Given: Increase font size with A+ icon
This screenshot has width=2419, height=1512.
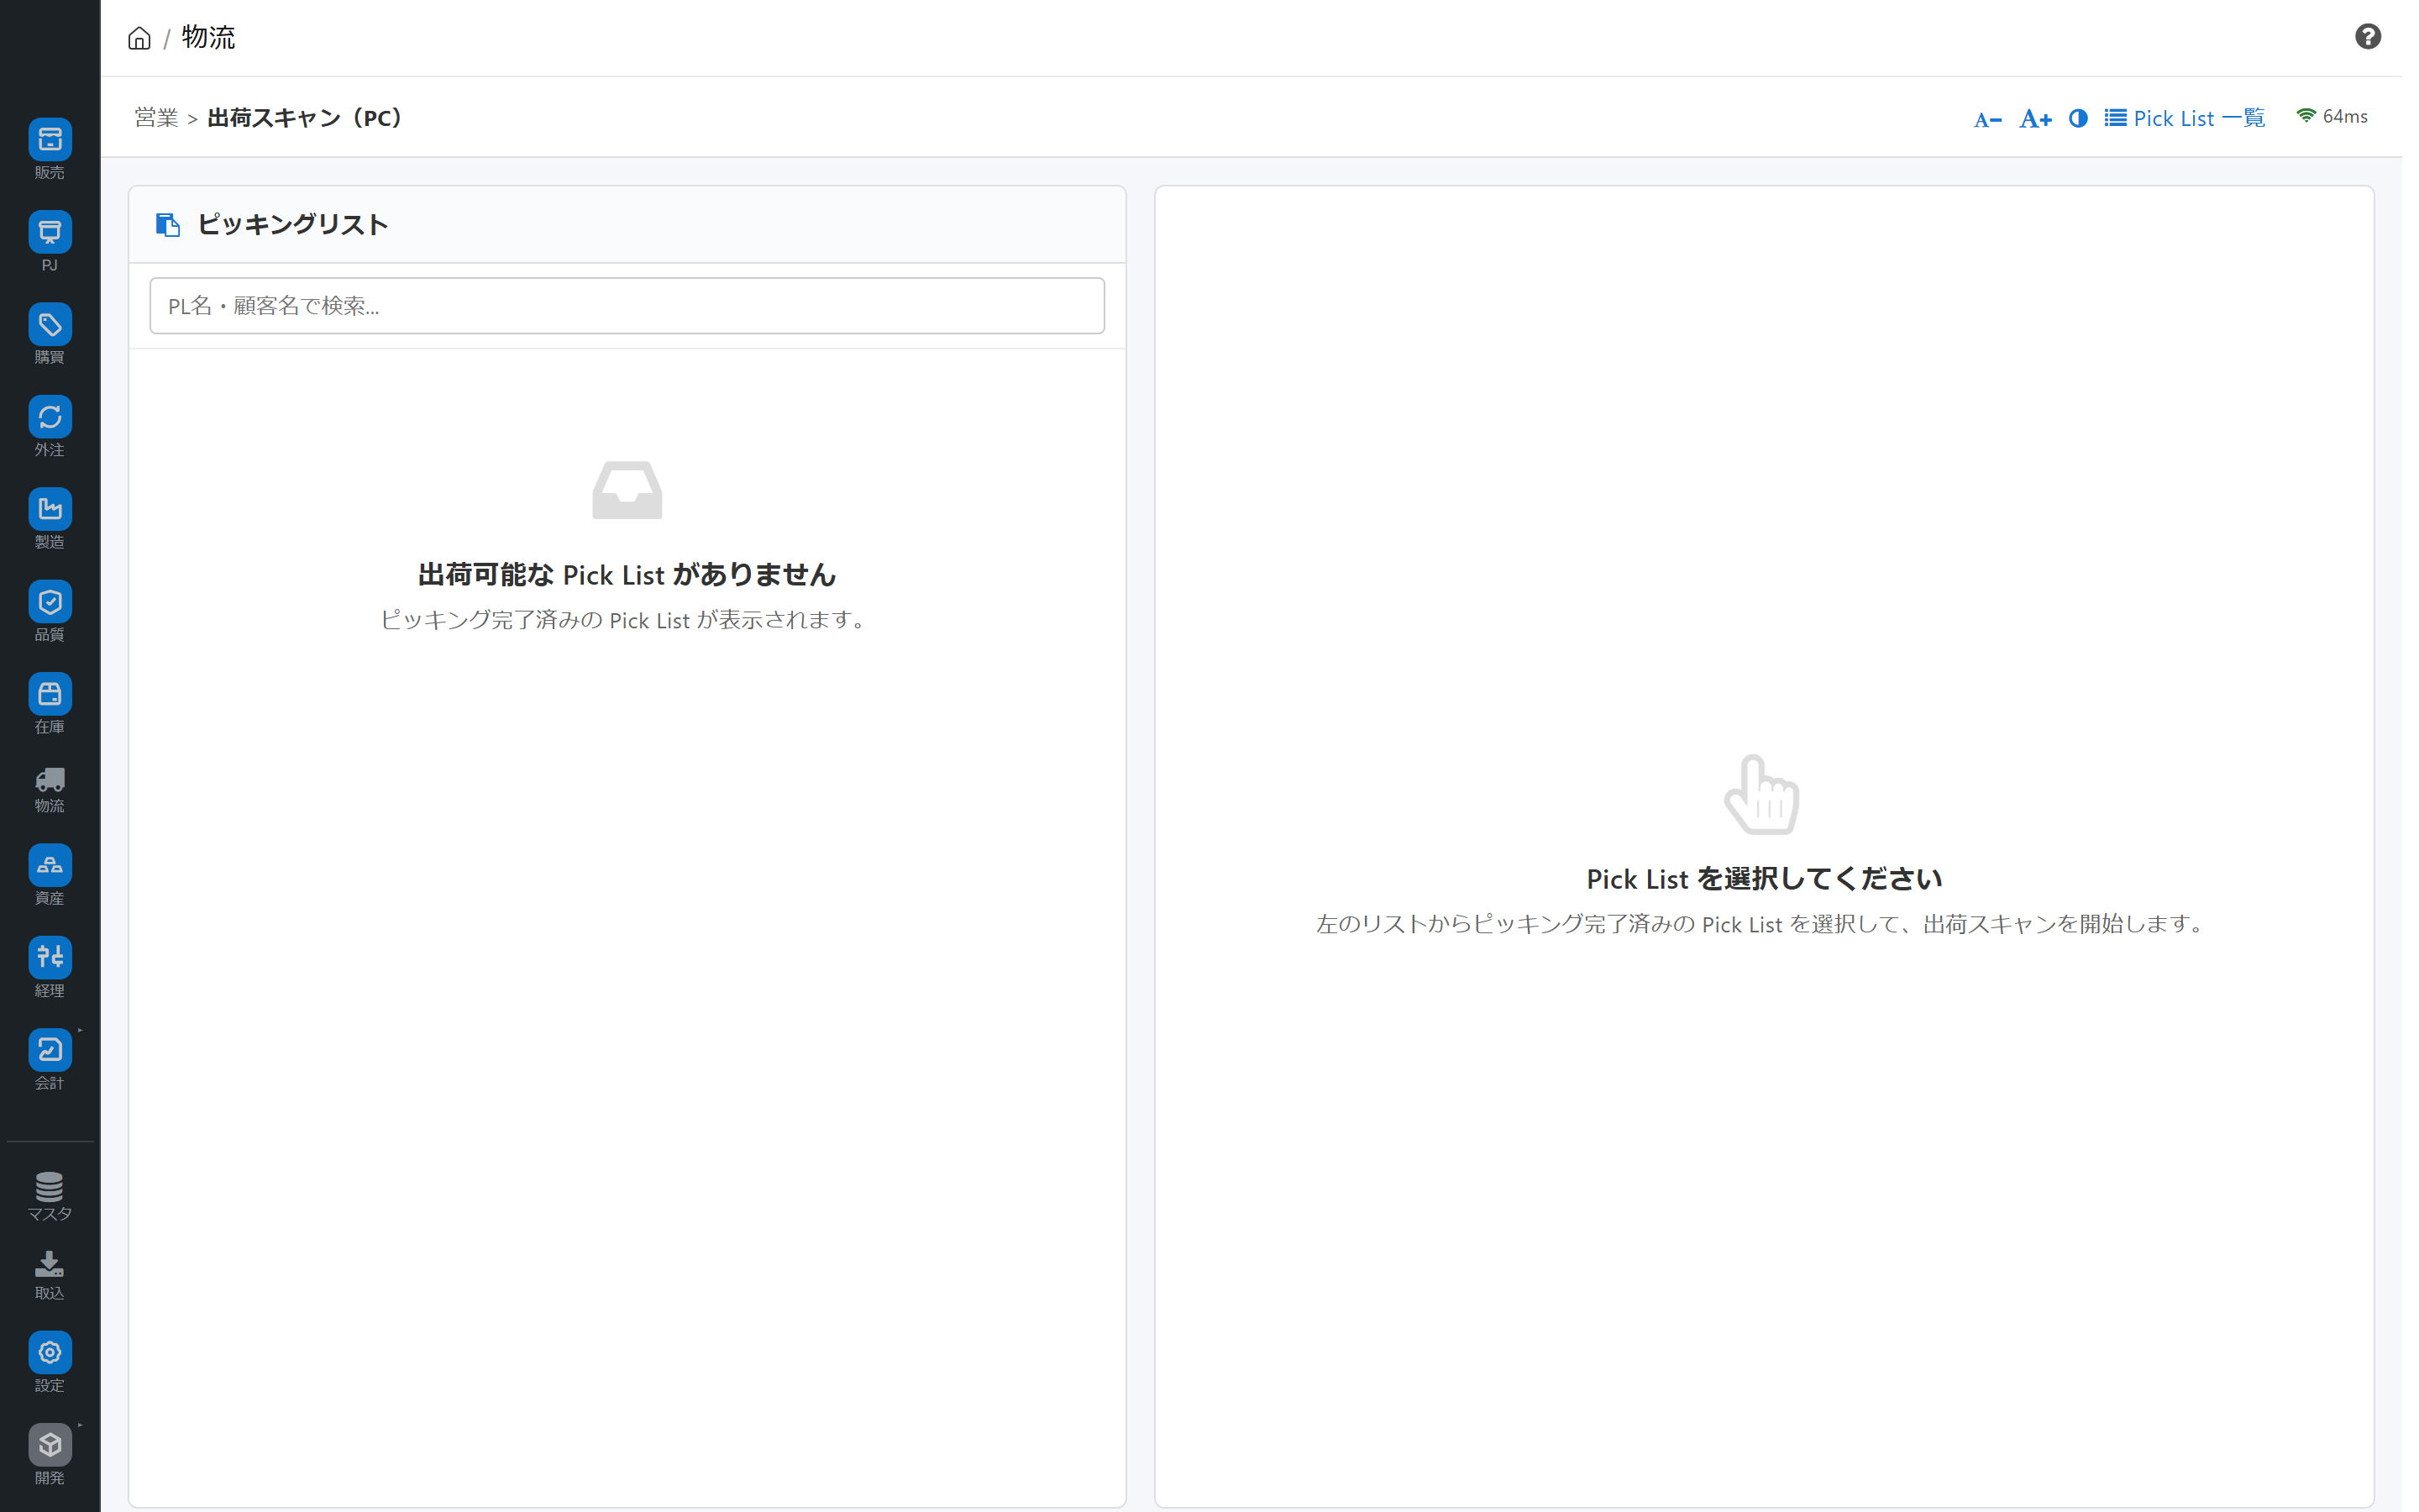Looking at the screenshot, I should point(2035,119).
